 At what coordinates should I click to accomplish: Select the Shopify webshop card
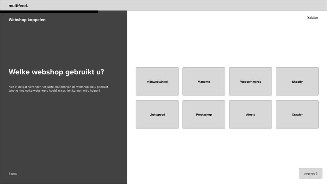[297, 81]
